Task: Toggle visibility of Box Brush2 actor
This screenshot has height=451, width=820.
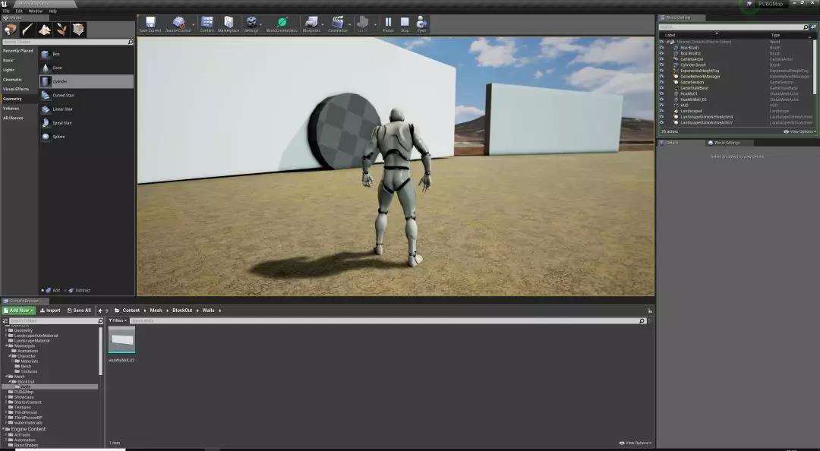Action: (661, 53)
